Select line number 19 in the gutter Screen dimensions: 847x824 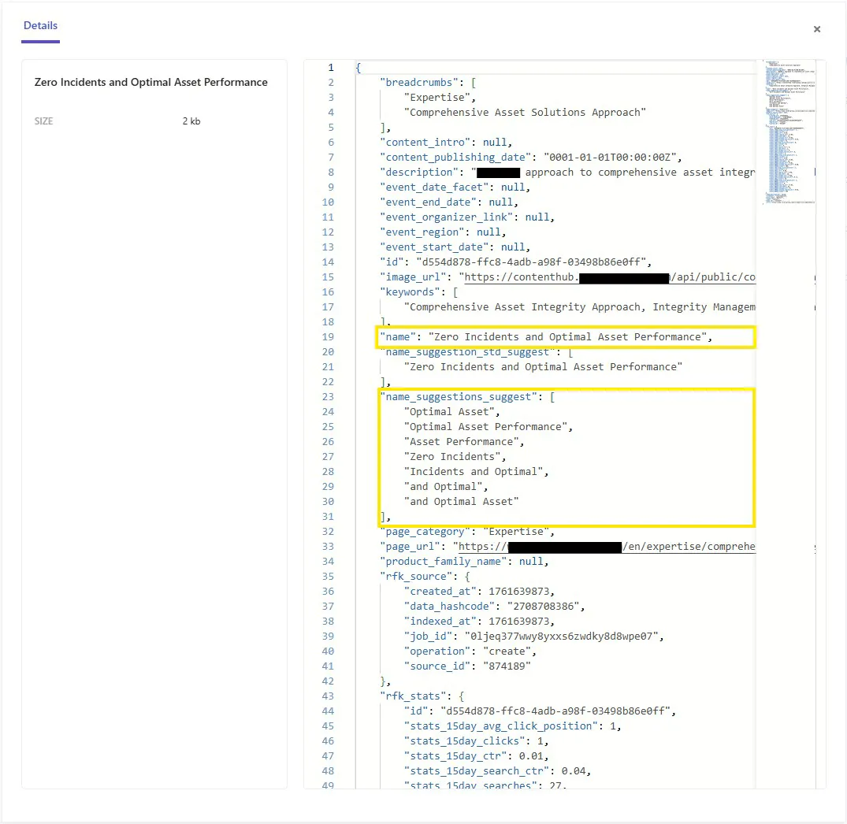click(x=329, y=336)
